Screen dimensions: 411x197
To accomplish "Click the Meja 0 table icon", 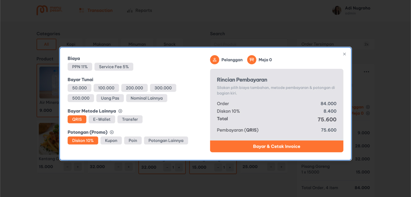I will tap(252, 60).
